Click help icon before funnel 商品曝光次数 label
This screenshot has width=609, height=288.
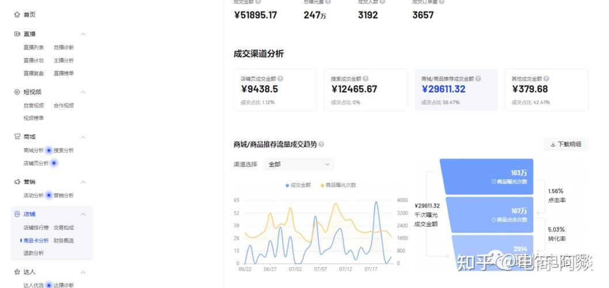(494, 181)
